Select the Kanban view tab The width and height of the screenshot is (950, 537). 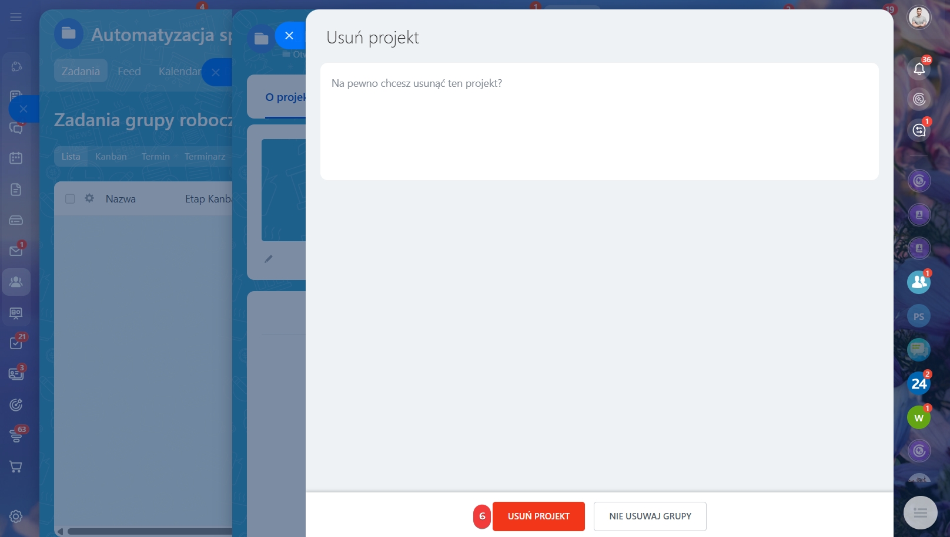click(x=111, y=157)
